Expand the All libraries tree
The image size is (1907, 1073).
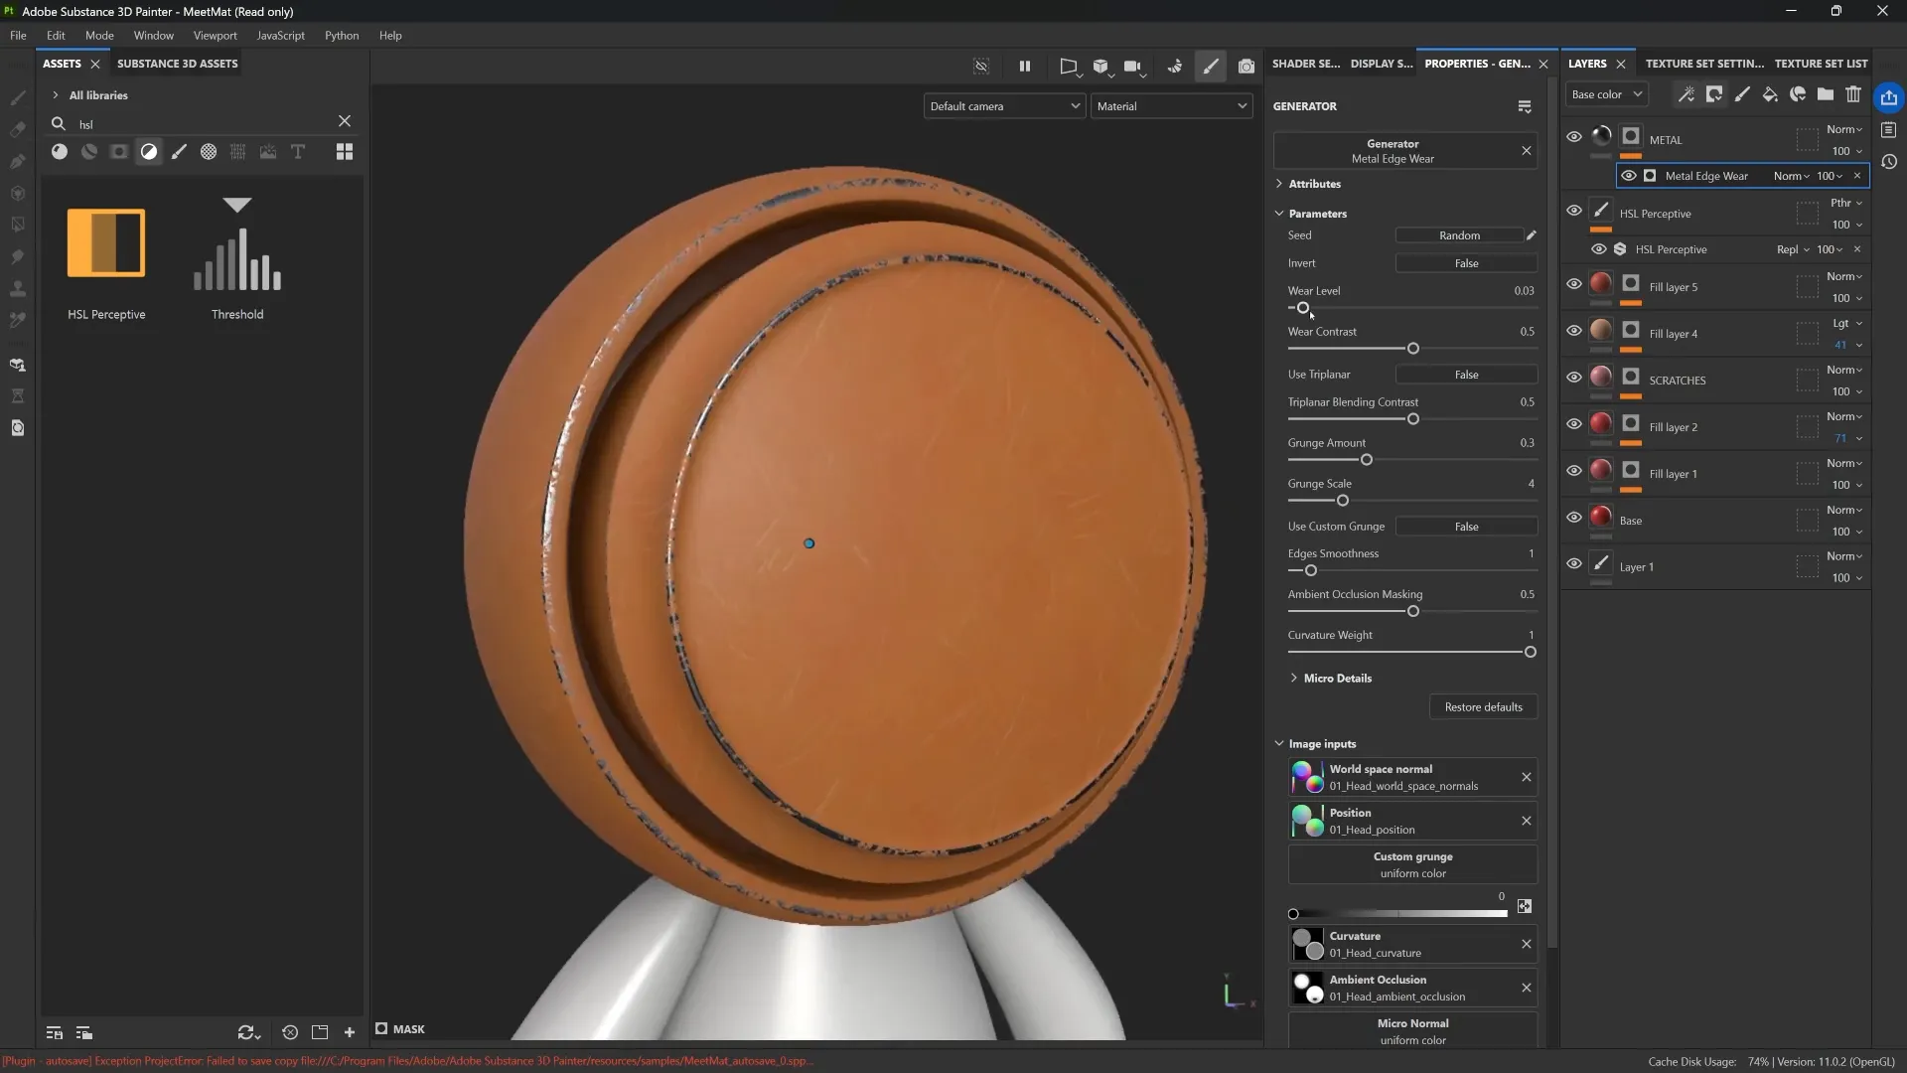click(56, 95)
